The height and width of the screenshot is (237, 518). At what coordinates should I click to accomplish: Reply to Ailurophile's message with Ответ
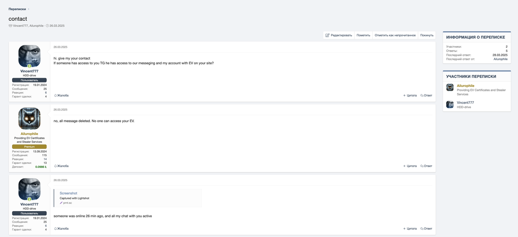click(x=426, y=166)
